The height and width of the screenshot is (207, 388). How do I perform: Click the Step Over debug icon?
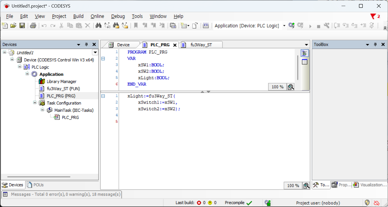[x=337, y=25]
